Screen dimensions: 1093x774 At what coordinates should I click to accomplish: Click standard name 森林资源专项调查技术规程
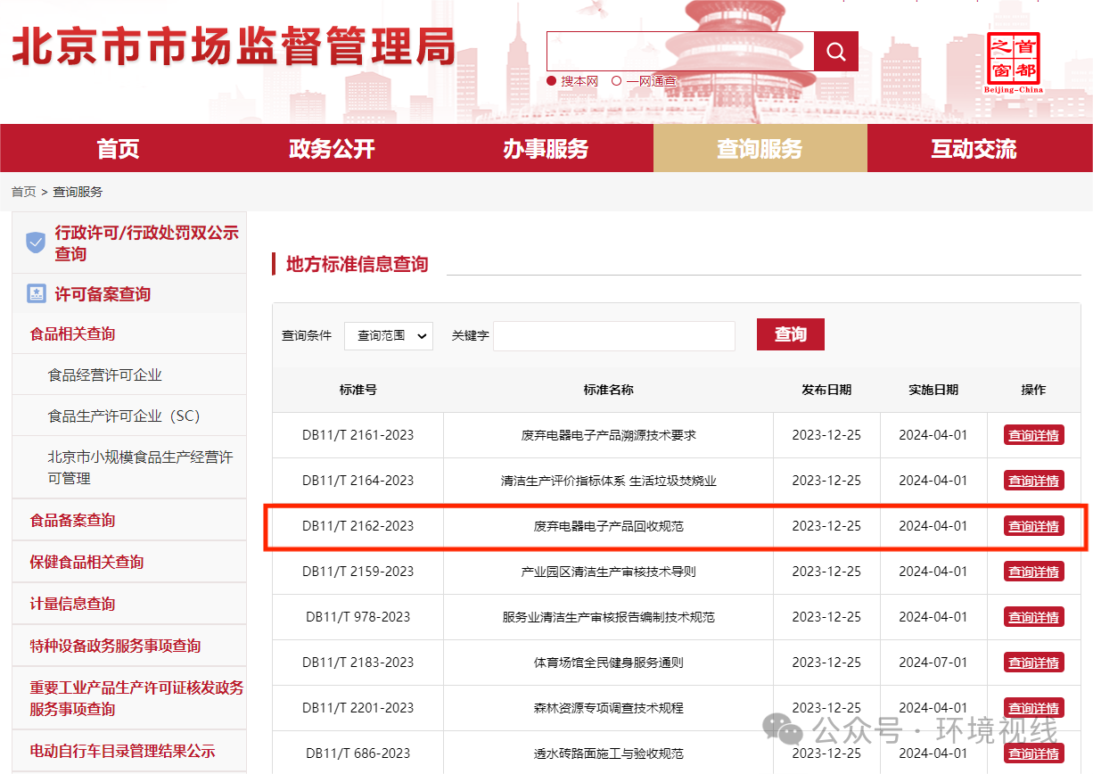[x=609, y=708]
